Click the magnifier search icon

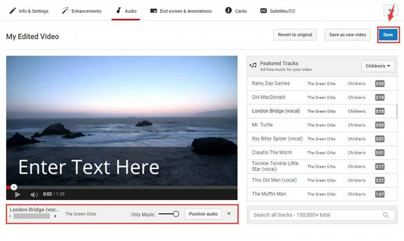pos(386,215)
